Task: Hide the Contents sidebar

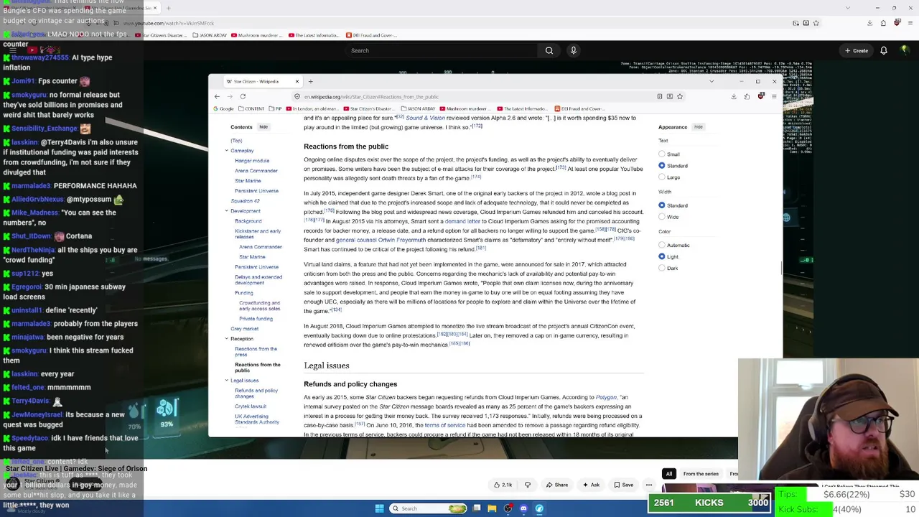Action: click(263, 127)
